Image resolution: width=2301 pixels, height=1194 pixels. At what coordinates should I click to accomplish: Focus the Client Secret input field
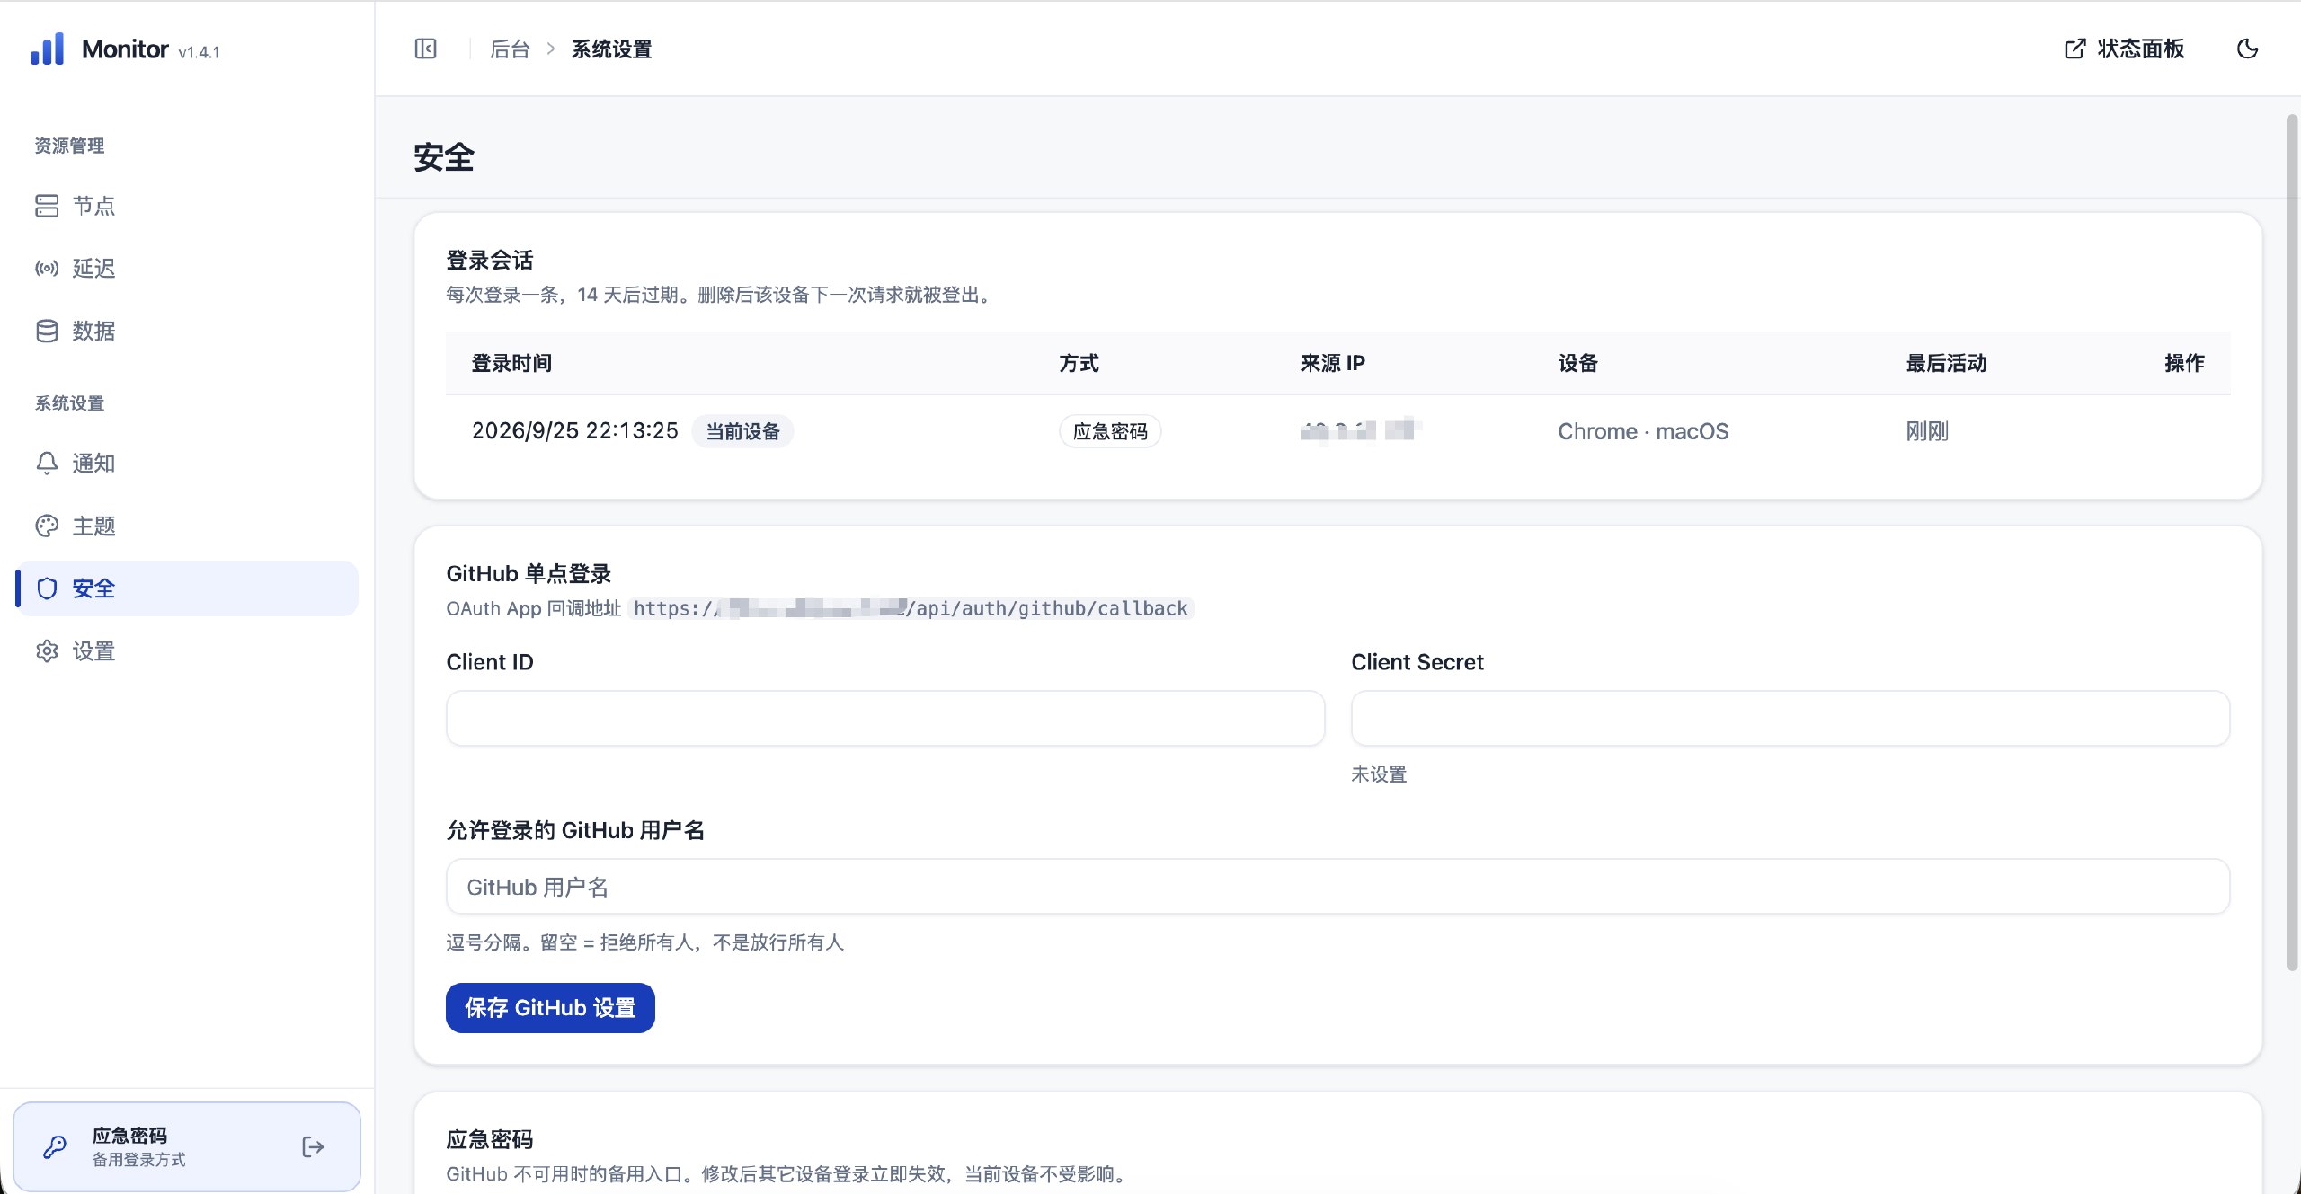[1790, 718]
